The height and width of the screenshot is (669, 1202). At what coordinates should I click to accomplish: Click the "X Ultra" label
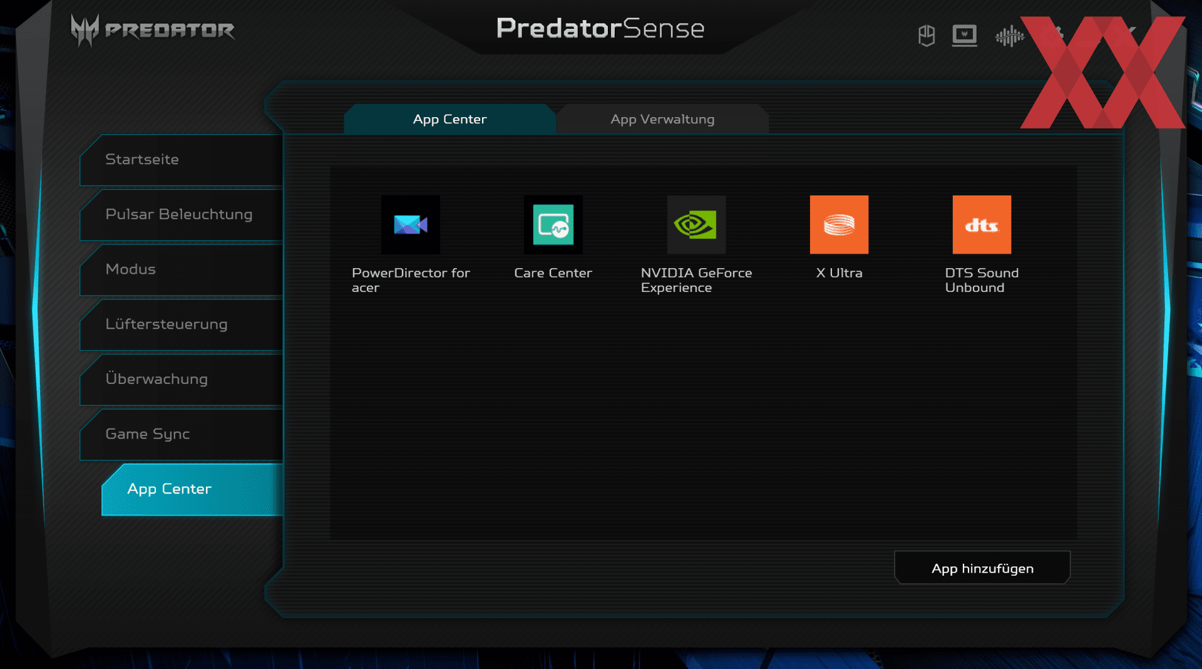(839, 273)
